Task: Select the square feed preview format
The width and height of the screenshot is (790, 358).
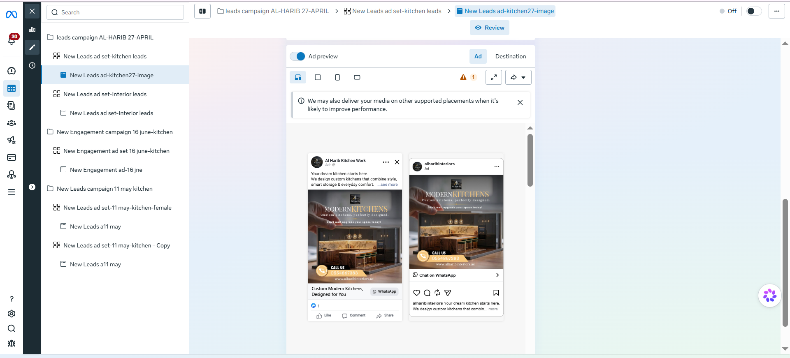Action: (x=318, y=77)
